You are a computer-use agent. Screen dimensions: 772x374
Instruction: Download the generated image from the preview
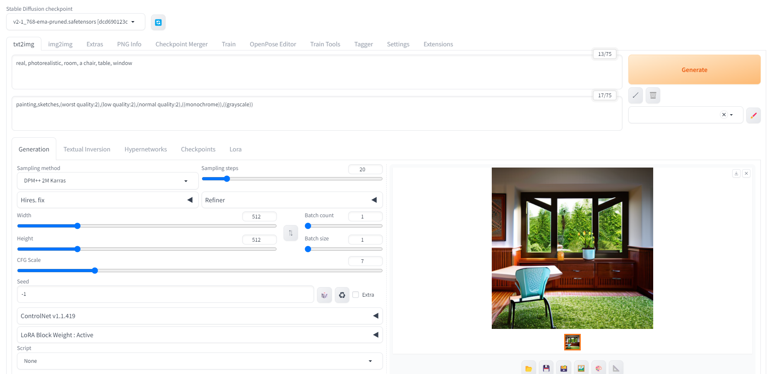tap(736, 173)
